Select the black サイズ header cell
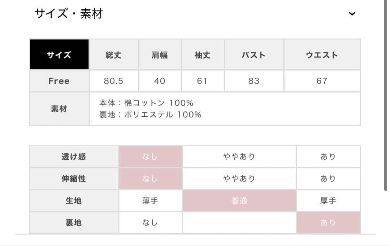This screenshot has width=390, height=246. click(x=59, y=55)
